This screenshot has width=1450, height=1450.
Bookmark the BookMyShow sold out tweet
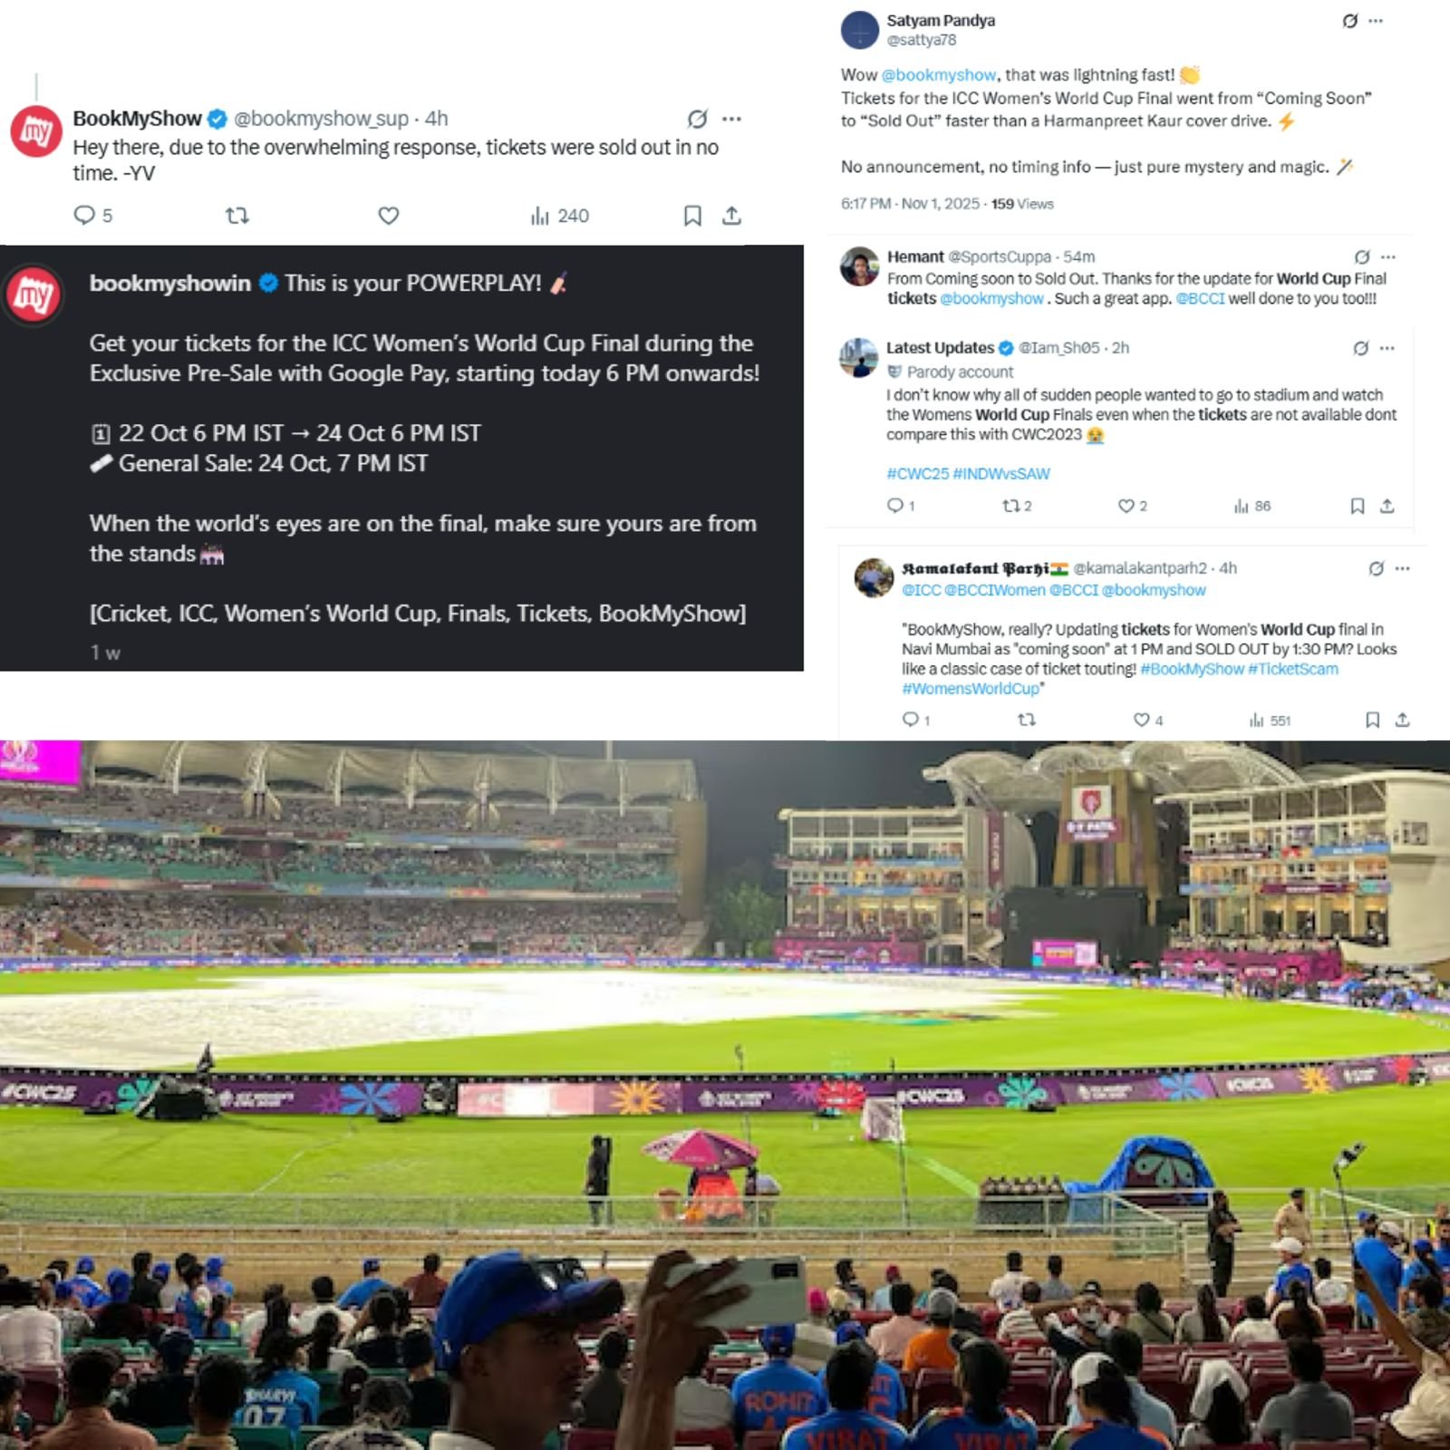tap(692, 216)
